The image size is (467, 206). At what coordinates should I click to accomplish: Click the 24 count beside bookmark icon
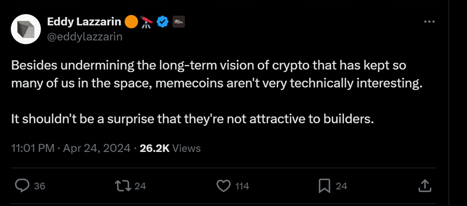point(341,186)
